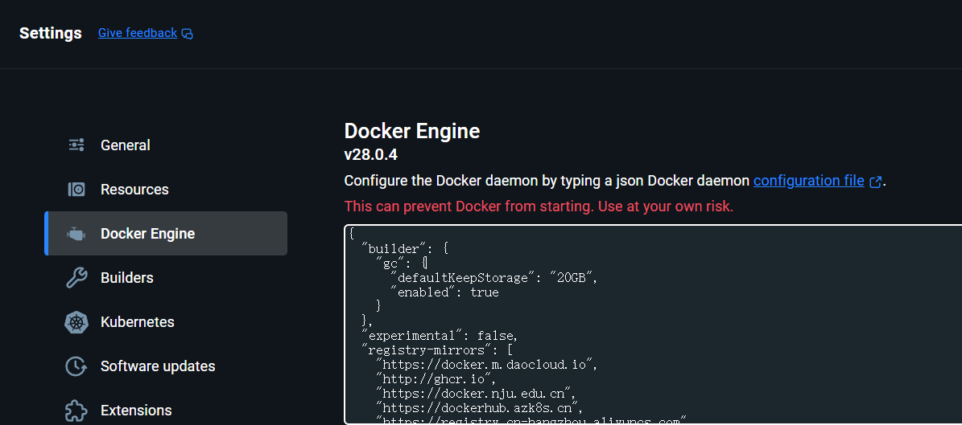Click the Docker Engine motor icon

pyautogui.click(x=76, y=233)
